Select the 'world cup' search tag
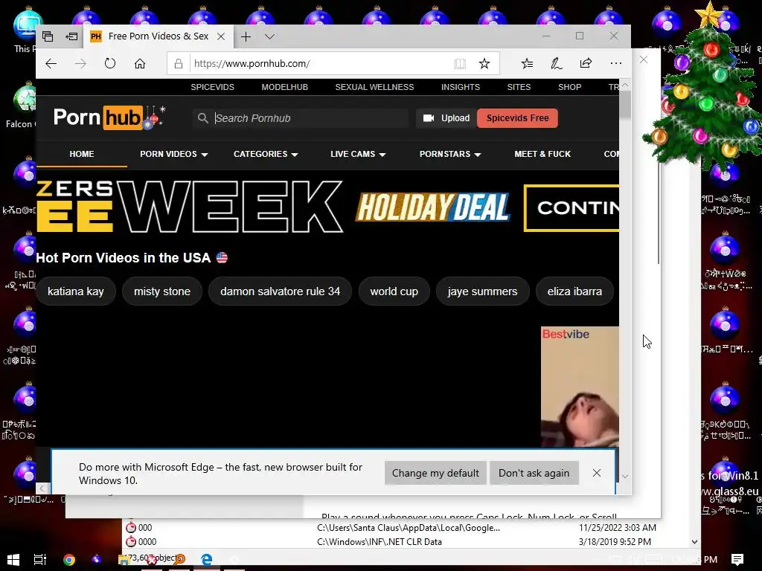The width and height of the screenshot is (762, 571). [x=394, y=291]
